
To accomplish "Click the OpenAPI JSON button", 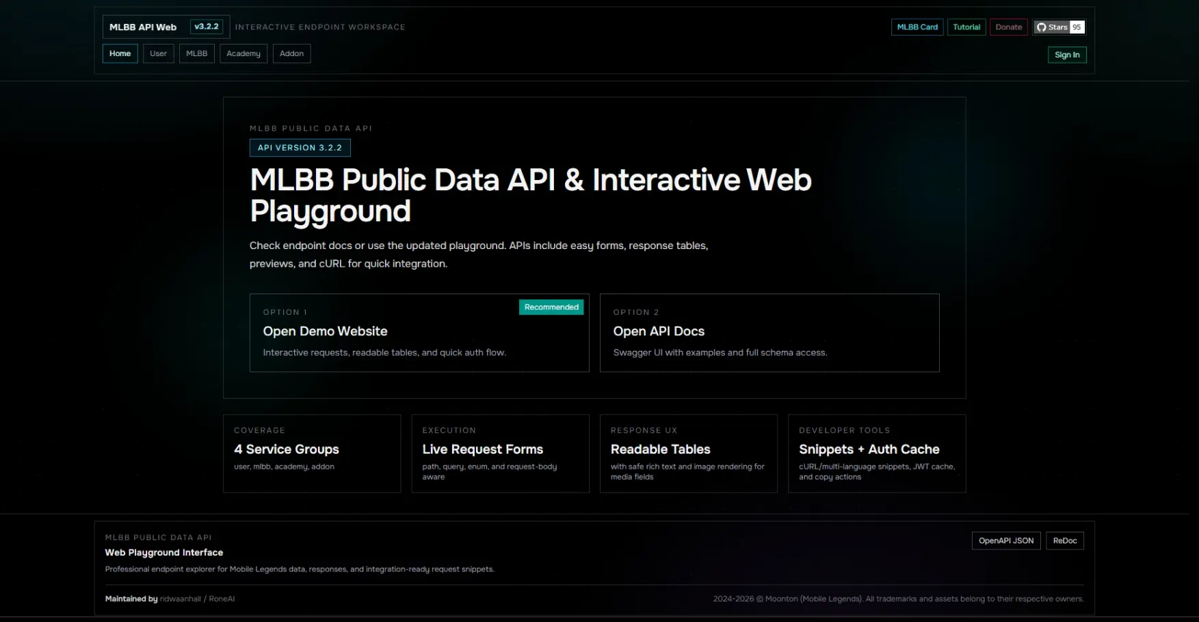I will 1005,541.
